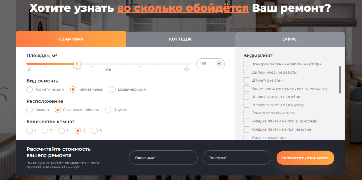Viewport: 362px width, 180px height.
Task: Click the area slider handle
Action: (77, 64)
